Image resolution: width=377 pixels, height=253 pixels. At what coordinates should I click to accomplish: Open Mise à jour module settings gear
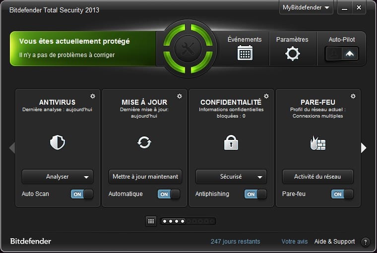pyautogui.click(x=180, y=96)
